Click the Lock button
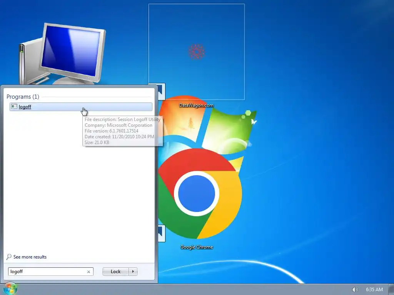The image size is (394, 295). (x=115, y=272)
